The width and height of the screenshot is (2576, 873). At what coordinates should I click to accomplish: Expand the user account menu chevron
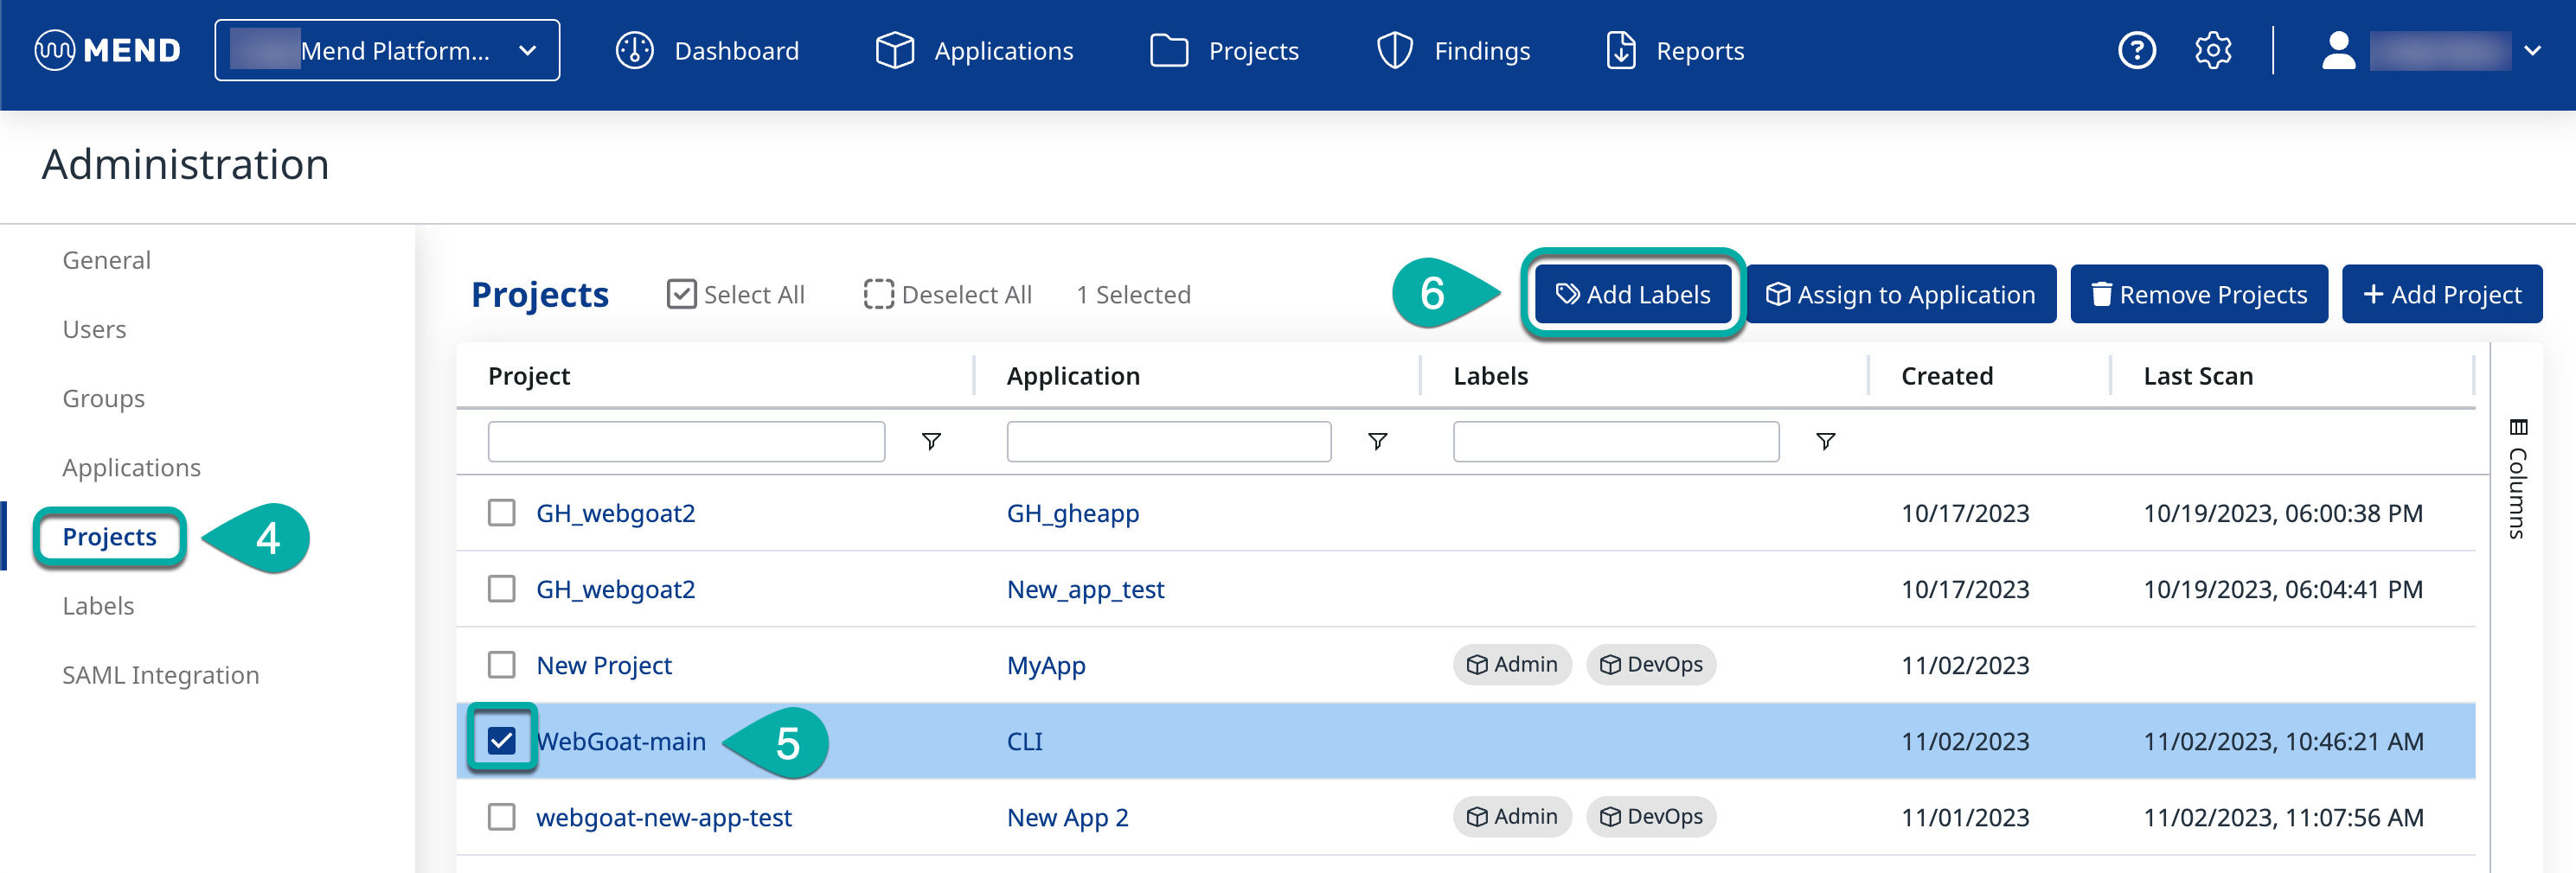click(2532, 50)
